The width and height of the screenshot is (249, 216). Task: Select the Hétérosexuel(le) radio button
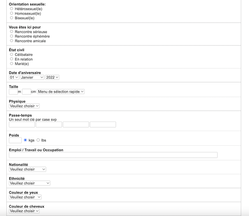[11, 9]
